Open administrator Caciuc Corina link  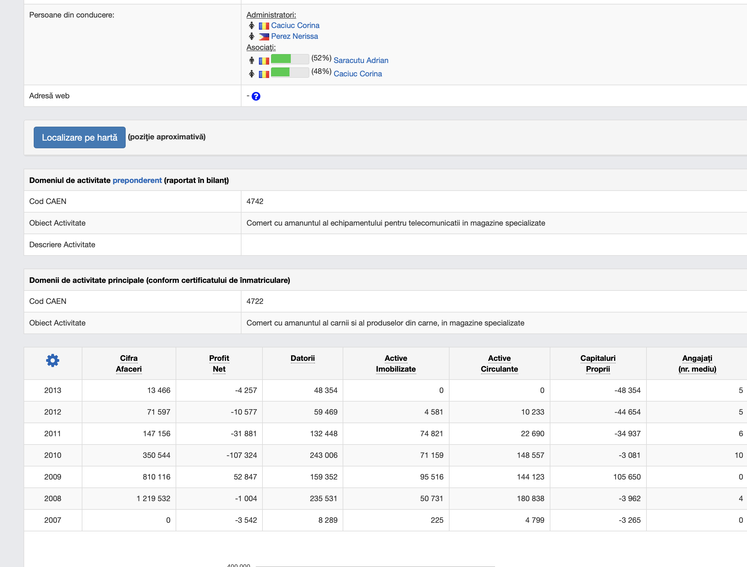295,26
